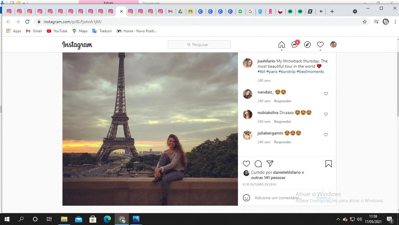The height and width of the screenshot is (225, 399).
Task: Open your profile avatar in Instagram header
Action: point(333,45)
